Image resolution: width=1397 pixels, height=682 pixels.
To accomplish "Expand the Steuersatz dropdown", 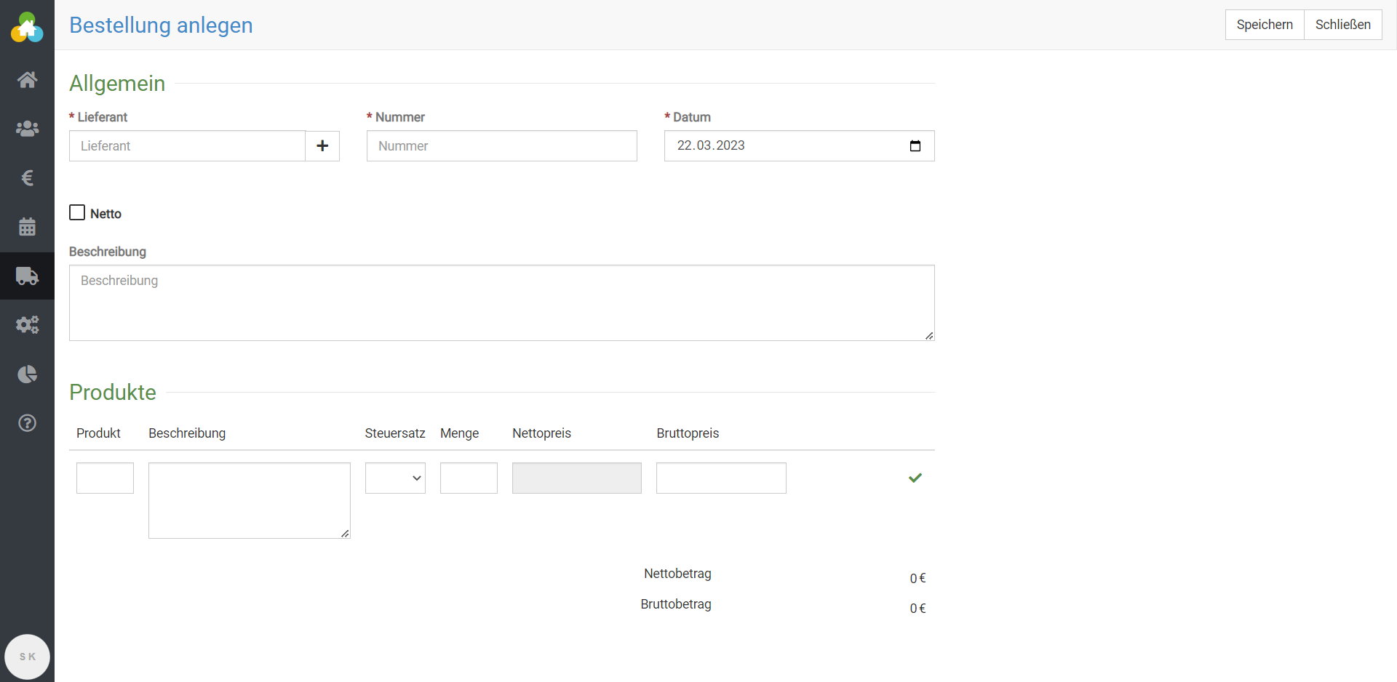I will coord(395,478).
